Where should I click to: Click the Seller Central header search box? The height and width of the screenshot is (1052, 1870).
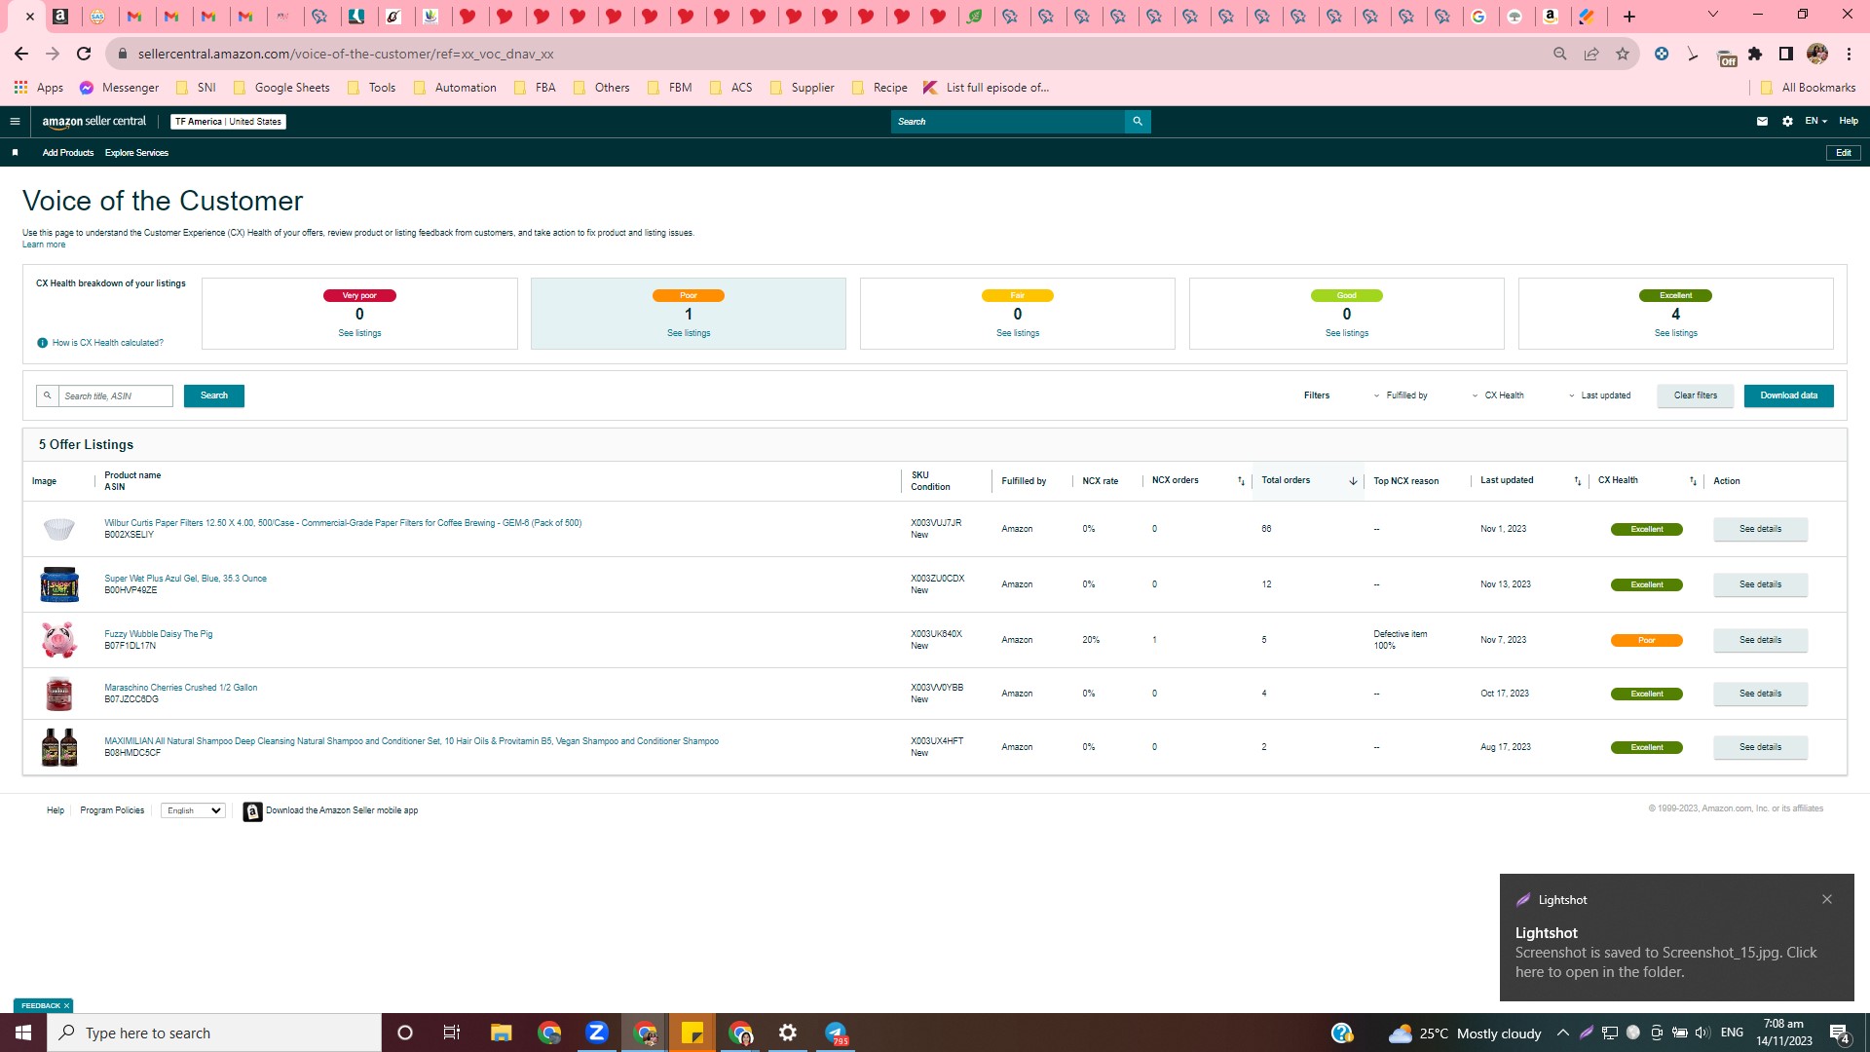[x=1008, y=122]
